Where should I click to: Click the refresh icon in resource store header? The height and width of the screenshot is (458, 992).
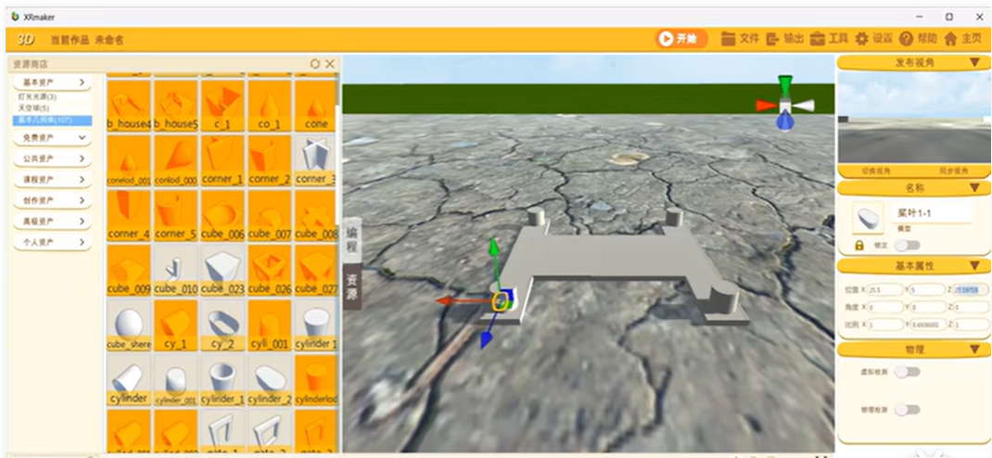315,64
